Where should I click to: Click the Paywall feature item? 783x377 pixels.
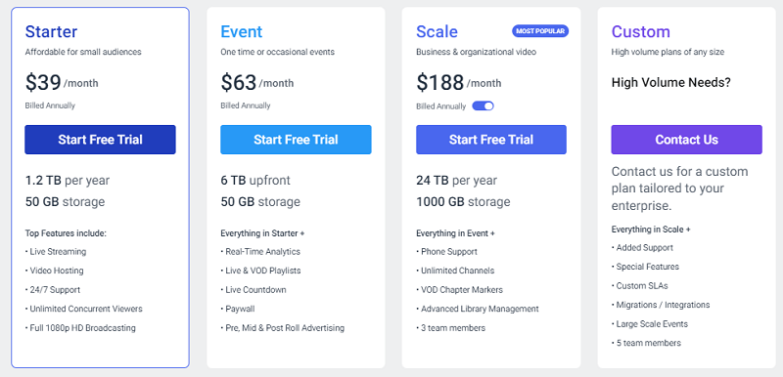(238, 309)
